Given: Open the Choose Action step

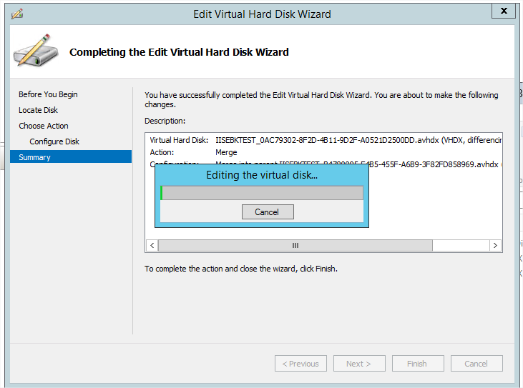Looking at the screenshot, I should [x=44, y=126].
